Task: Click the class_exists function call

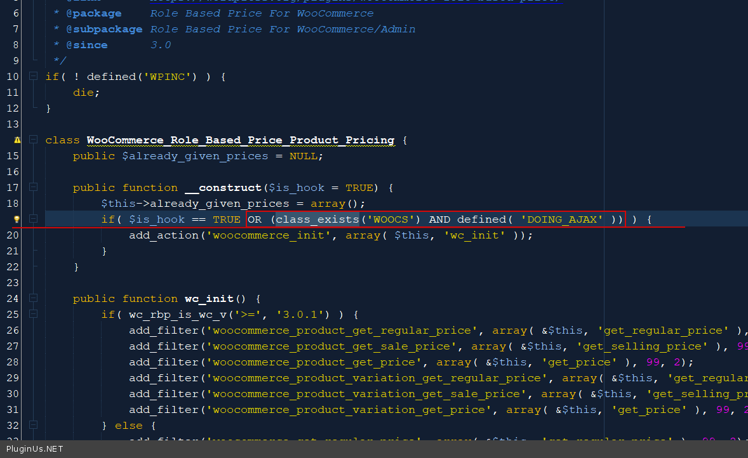Action: point(317,219)
